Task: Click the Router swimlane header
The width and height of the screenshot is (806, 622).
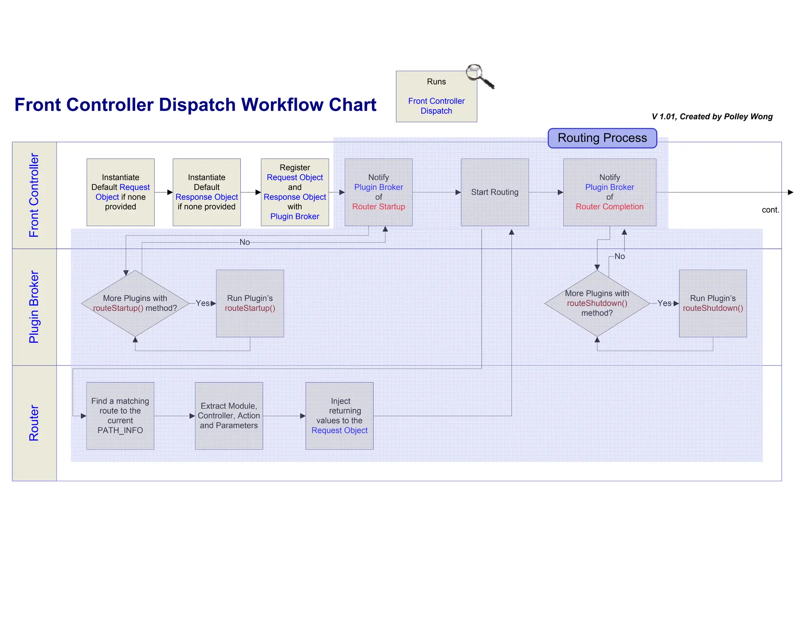Action: pos(34,423)
